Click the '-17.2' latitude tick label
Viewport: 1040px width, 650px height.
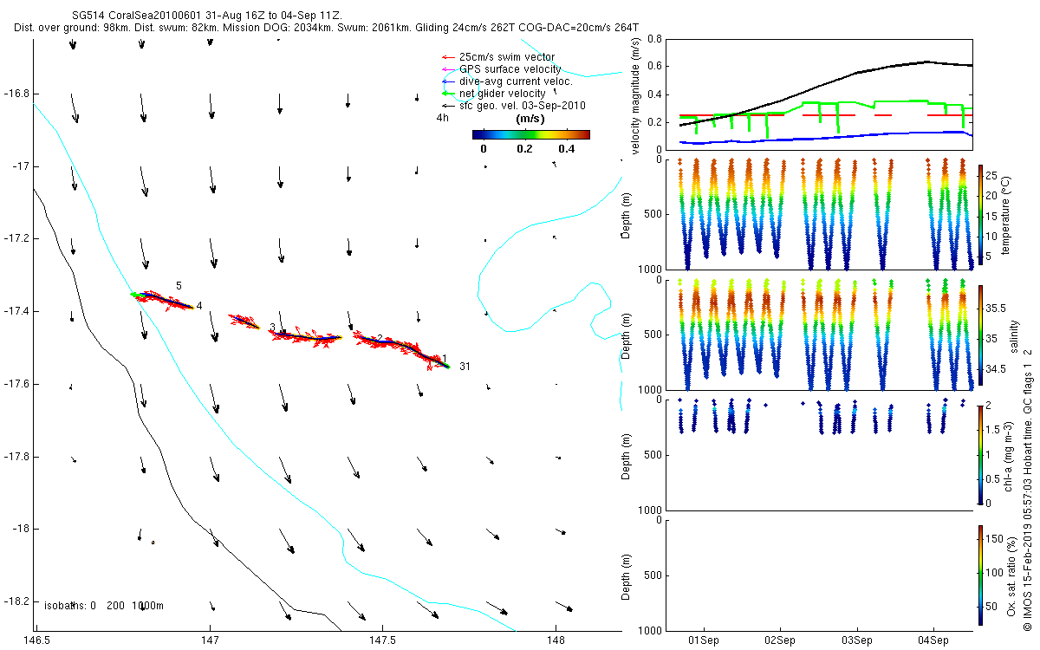coord(16,238)
